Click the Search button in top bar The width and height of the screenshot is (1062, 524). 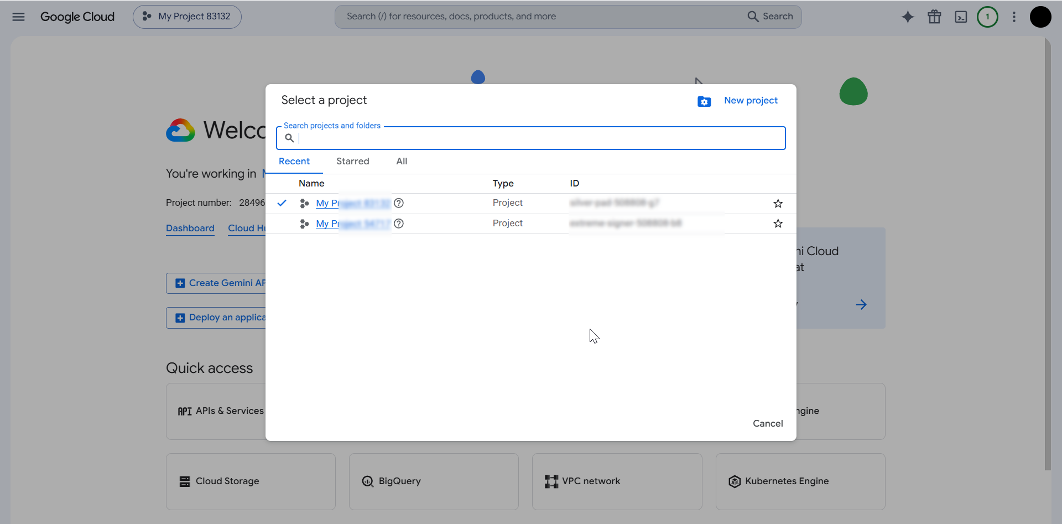click(771, 17)
